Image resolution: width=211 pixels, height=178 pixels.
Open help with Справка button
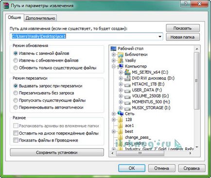click(192, 168)
